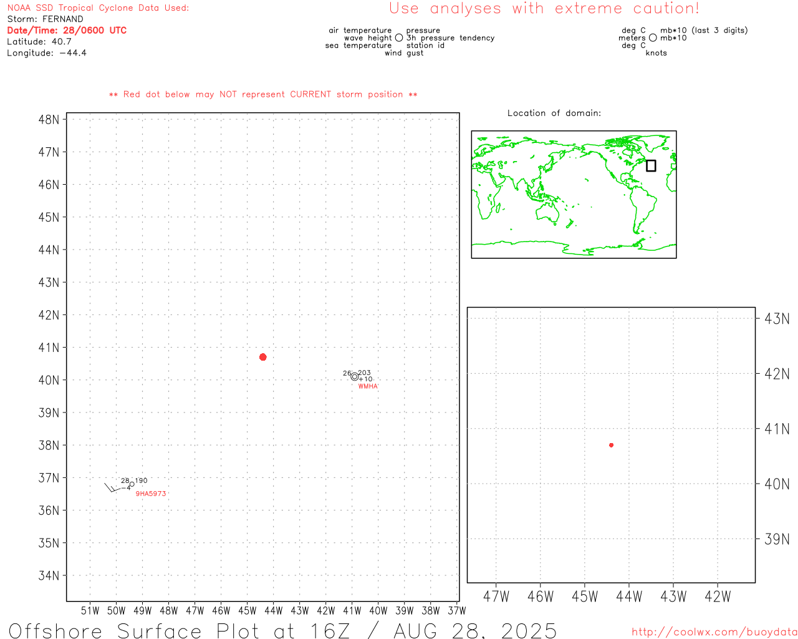
Task: Click the 39N label on the inset map
Action: point(777,539)
